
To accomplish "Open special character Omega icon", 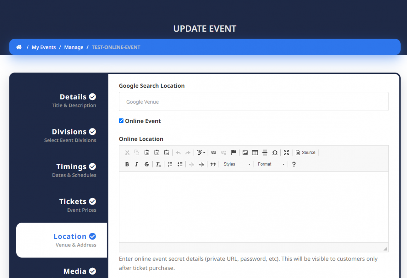I will pyautogui.click(x=275, y=153).
